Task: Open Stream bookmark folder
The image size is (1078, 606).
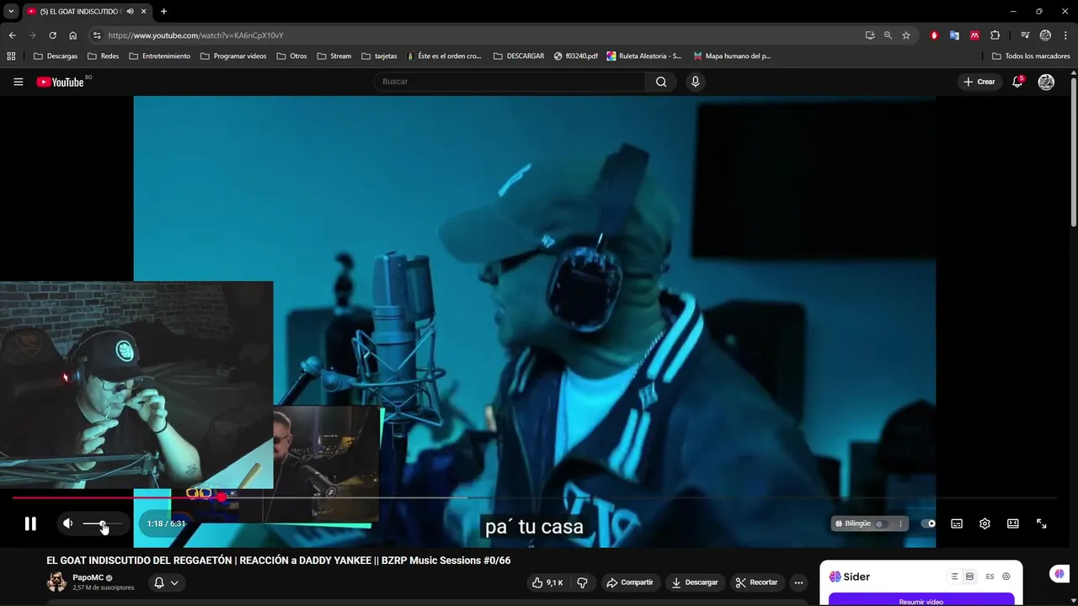Action: (x=334, y=56)
